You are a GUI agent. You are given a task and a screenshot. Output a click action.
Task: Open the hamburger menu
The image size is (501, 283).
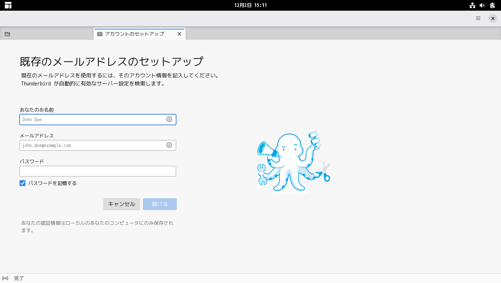click(x=478, y=18)
